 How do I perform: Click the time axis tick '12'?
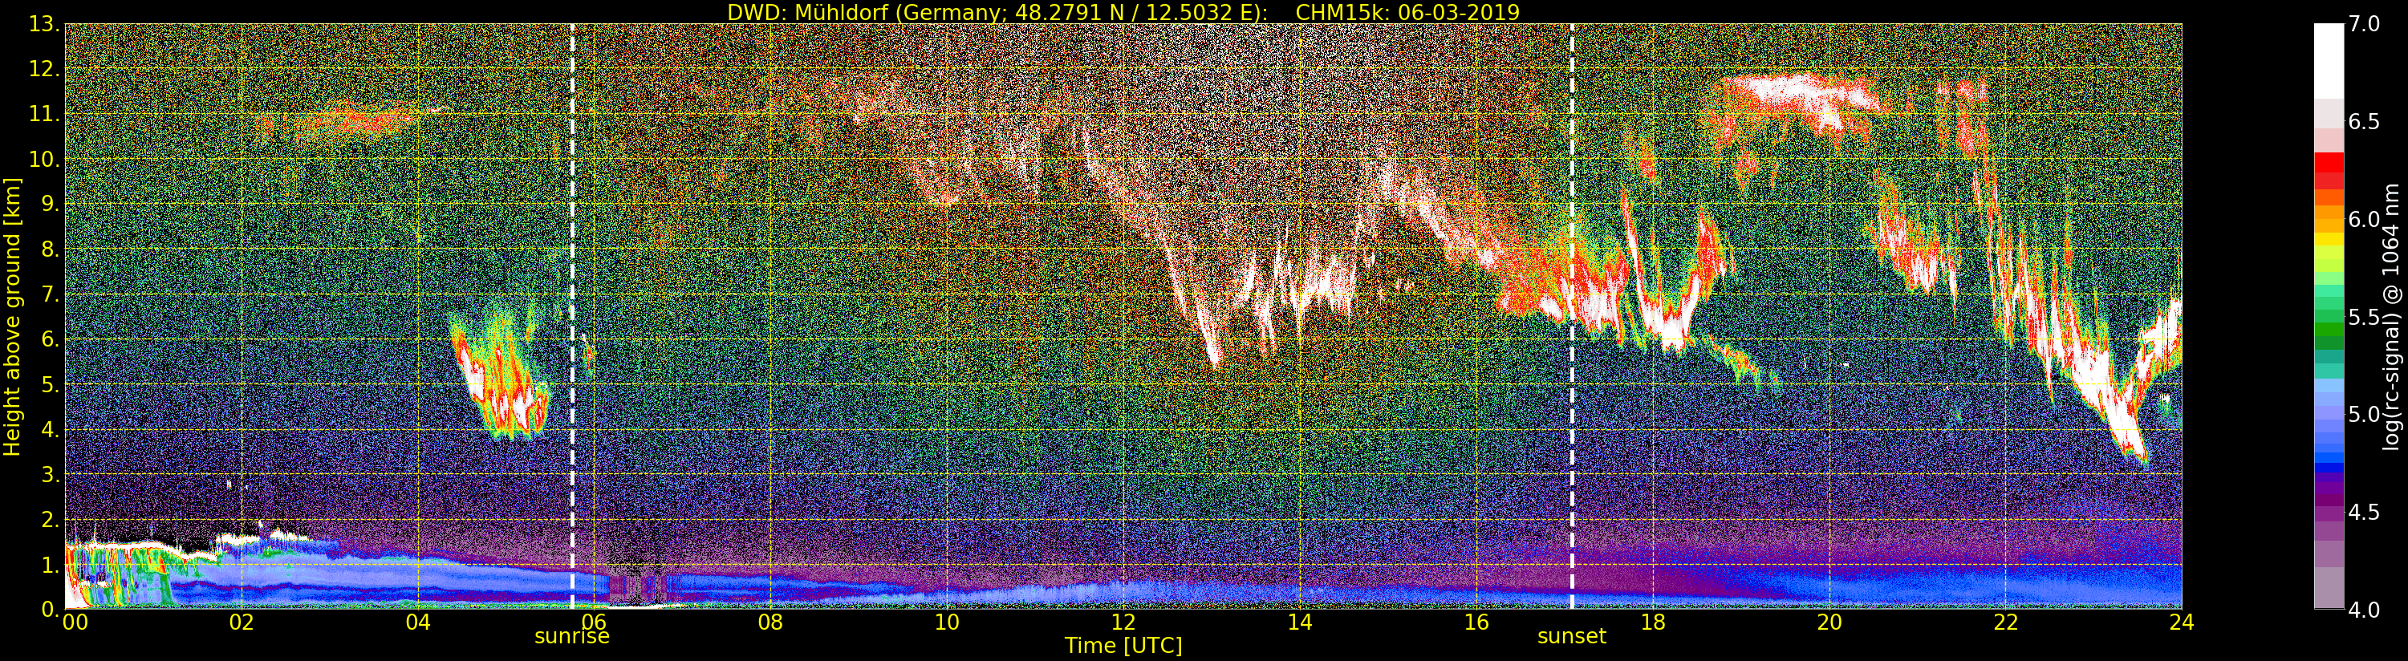click(1123, 622)
